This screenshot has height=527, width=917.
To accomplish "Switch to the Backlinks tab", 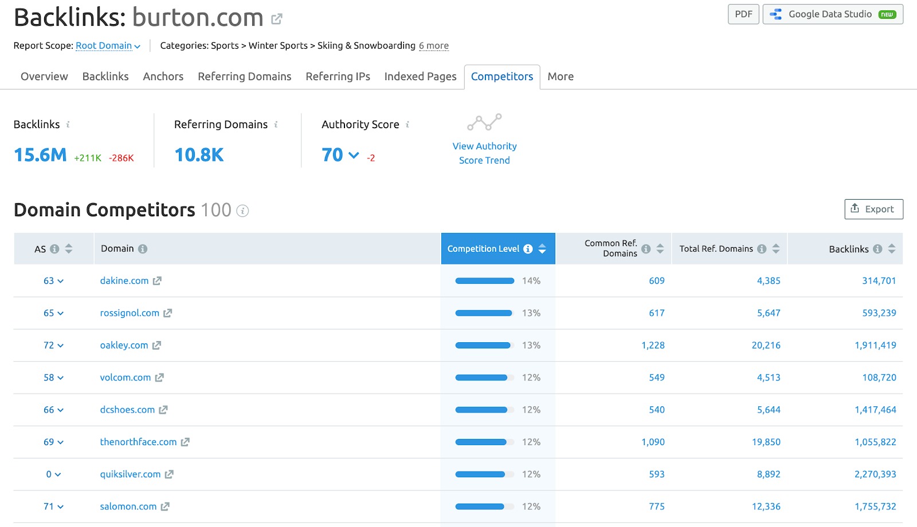I will [105, 77].
